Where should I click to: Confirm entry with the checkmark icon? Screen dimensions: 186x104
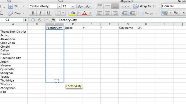point(40,20)
